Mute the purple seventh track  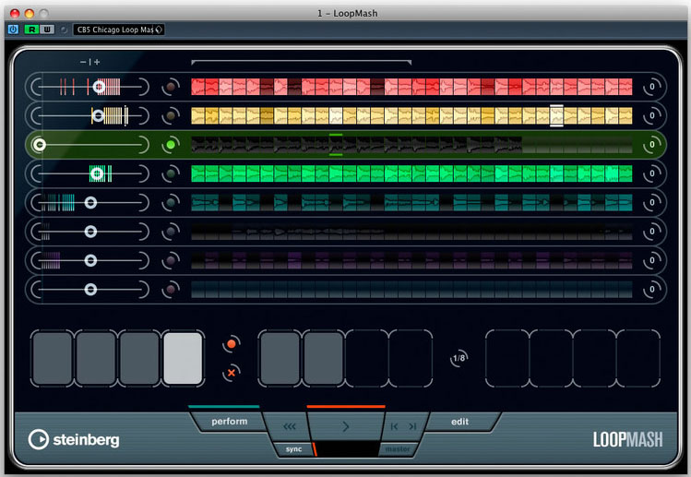pos(171,260)
